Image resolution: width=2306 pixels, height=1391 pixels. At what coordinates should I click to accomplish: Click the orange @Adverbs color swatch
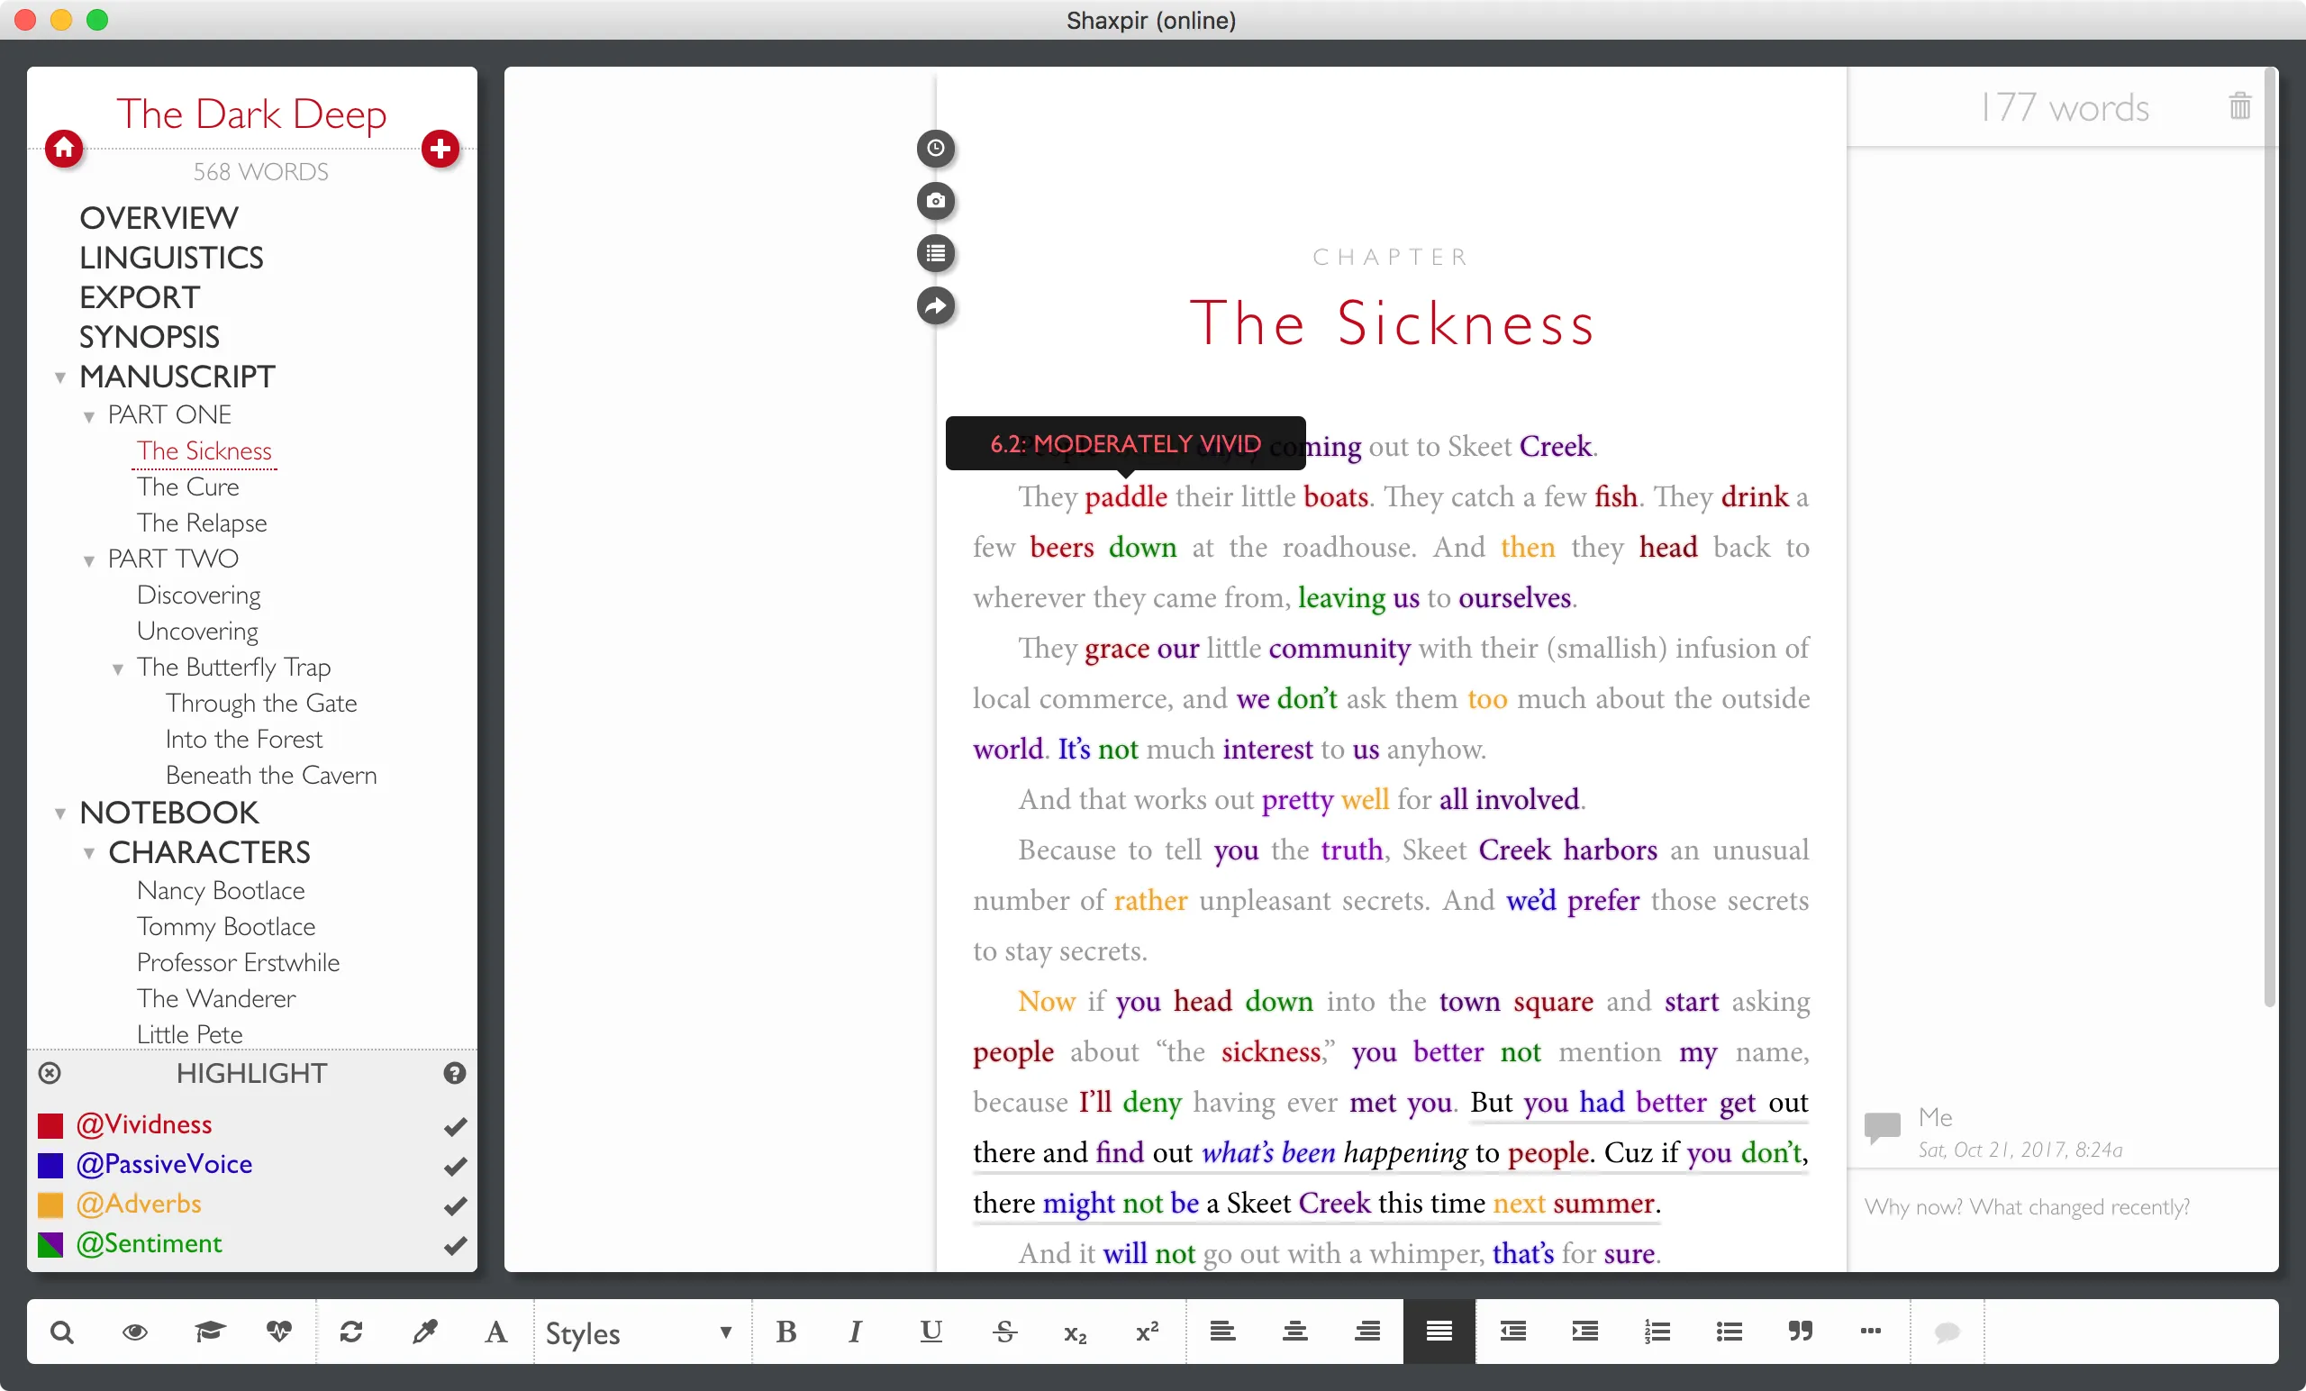50,1205
